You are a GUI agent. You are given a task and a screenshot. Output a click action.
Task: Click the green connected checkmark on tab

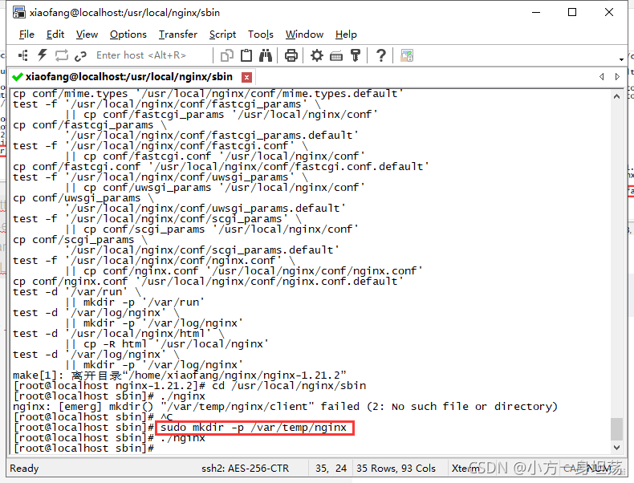click(17, 77)
